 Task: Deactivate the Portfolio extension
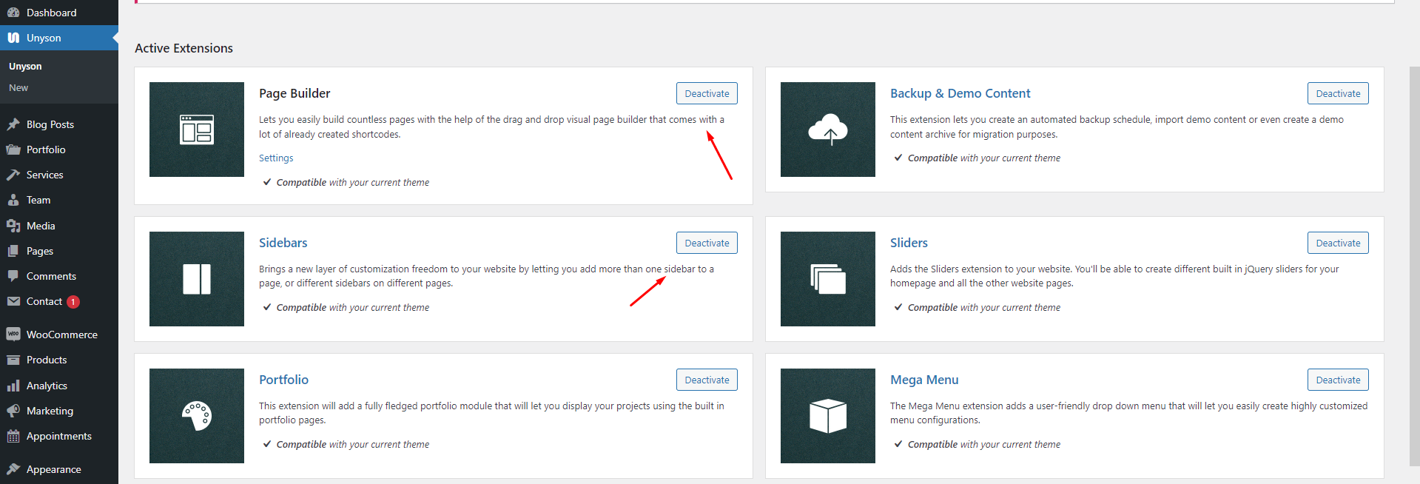(x=707, y=380)
